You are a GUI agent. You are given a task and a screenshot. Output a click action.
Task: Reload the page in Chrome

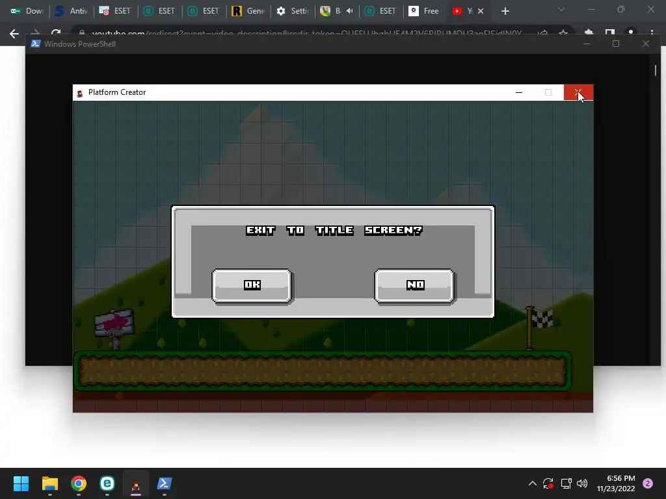(56, 34)
